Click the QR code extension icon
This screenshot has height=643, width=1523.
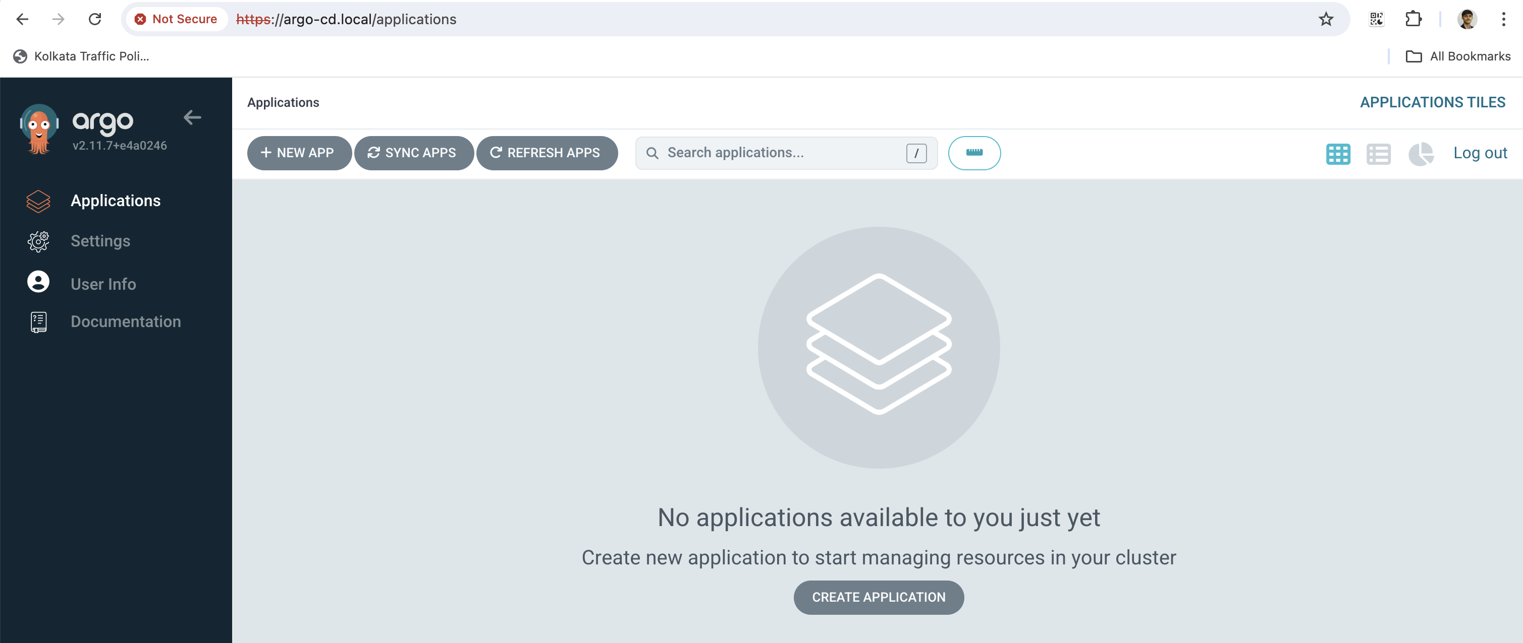(1376, 19)
